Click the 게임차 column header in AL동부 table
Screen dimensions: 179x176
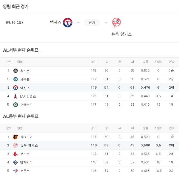click(158, 128)
